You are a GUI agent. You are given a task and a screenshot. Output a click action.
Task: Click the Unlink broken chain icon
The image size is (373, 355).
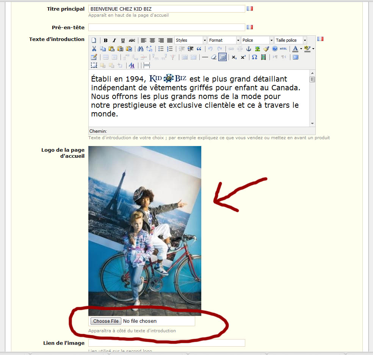pos(240,49)
